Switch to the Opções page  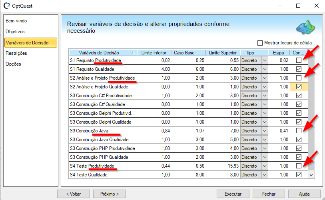tap(13, 64)
